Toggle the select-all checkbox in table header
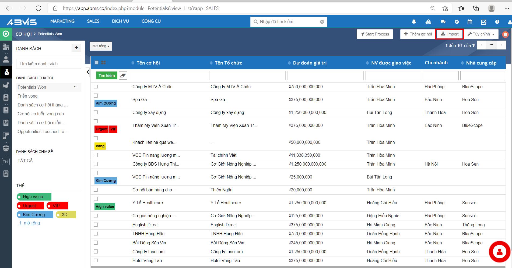Screen dimensions: 512x268 coord(97,63)
